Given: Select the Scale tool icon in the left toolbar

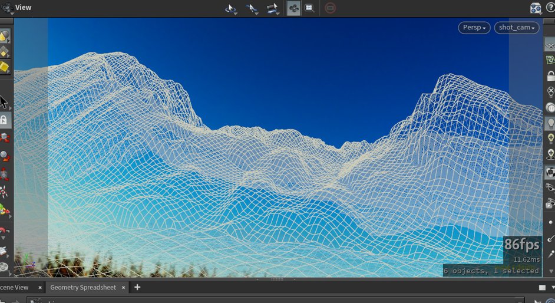Looking at the screenshot, I should 4,174.
